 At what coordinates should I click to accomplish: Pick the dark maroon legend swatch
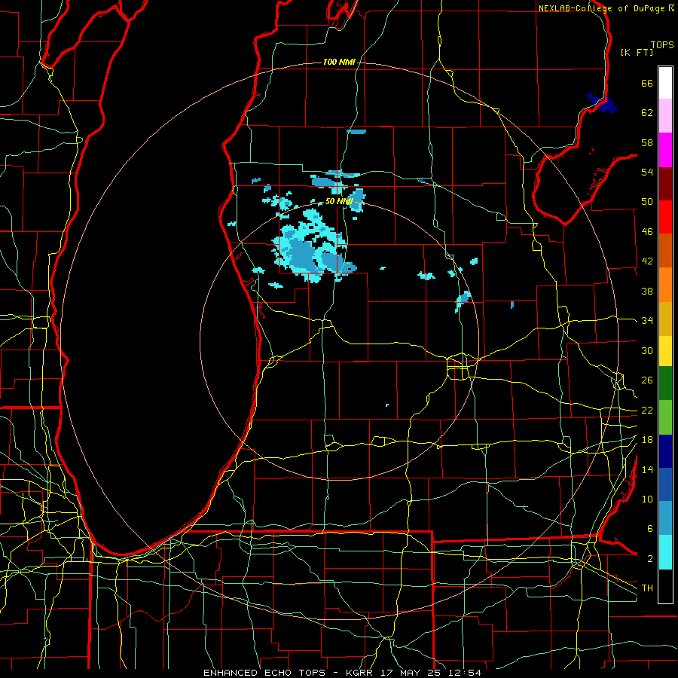coord(665,184)
